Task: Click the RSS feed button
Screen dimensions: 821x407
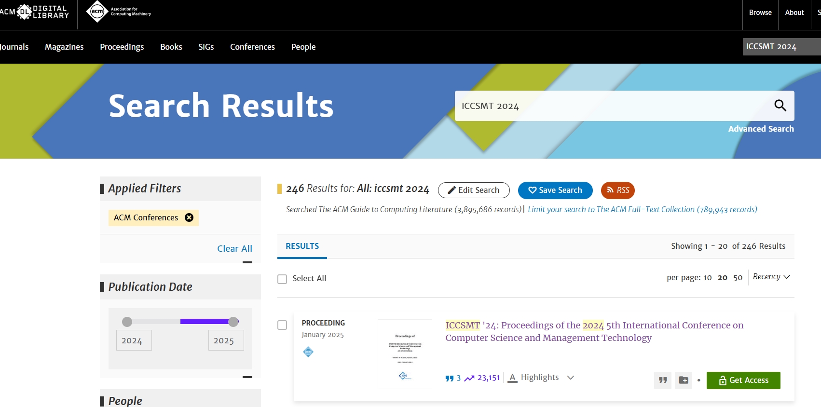Action: [618, 190]
